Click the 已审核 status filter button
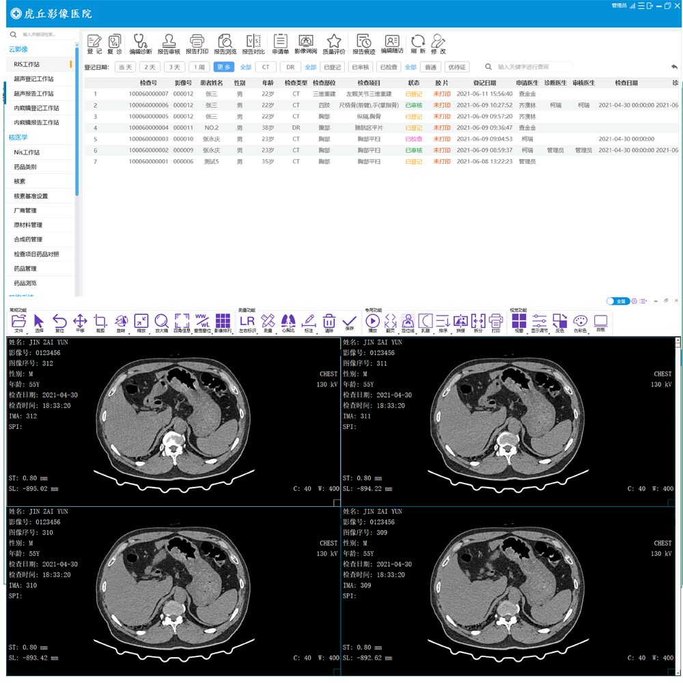 pos(359,67)
